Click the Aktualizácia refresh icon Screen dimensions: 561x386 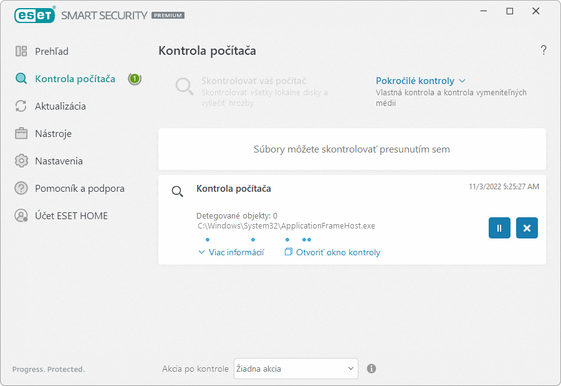tap(21, 106)
